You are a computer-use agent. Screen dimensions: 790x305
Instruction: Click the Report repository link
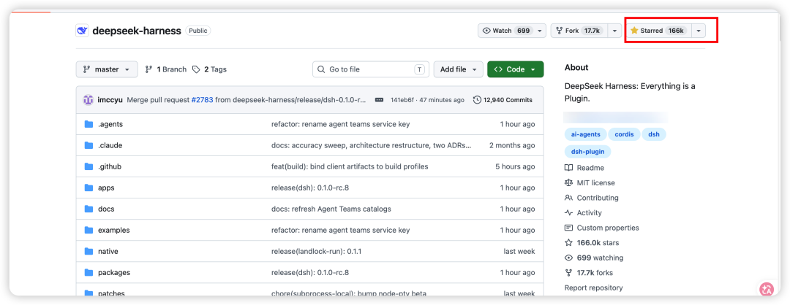(593, 288)
